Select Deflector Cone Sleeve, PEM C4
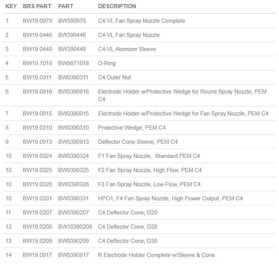The image size is (279, 264). coord(138,142)
